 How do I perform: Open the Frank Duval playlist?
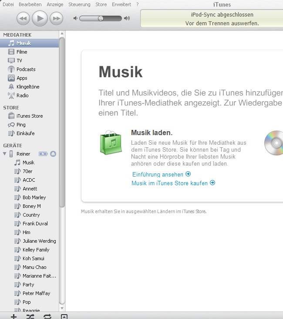pyautogui.click(x=30, y=224)
